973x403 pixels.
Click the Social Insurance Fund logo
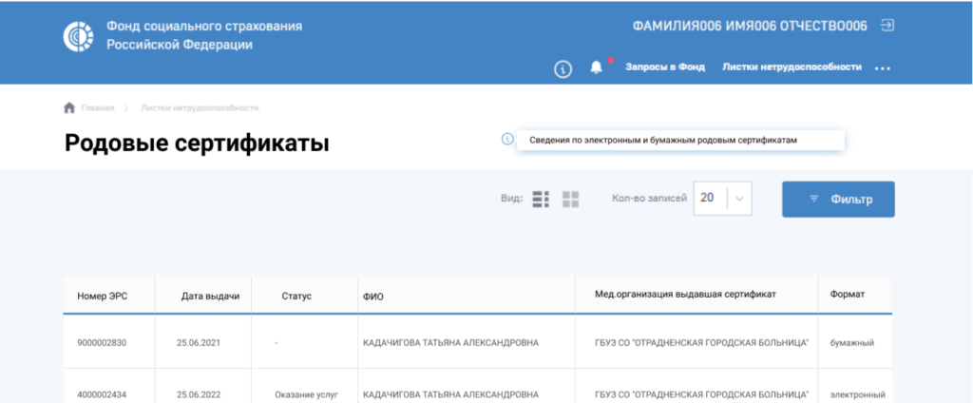pos(78,36)
